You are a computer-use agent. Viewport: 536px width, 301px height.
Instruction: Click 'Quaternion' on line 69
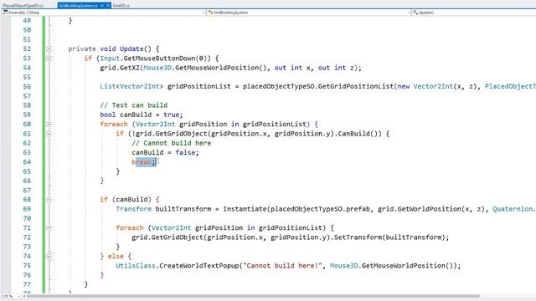(513, 209)
